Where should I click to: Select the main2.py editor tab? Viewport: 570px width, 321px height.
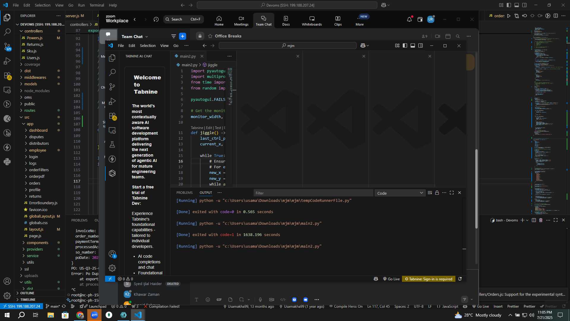tap(188, 56)
